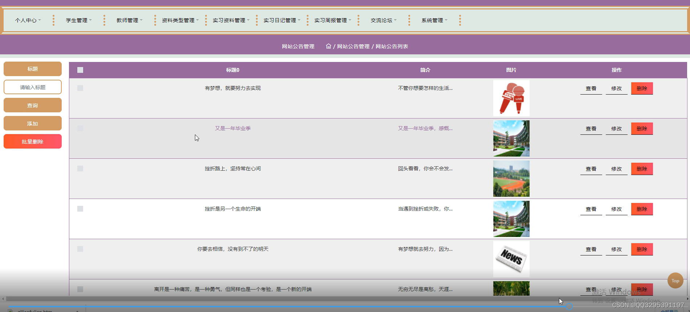This screenshot has width=690, height=312.
Task: Click the title 又是一年毕业季
Action: (233, 128)
